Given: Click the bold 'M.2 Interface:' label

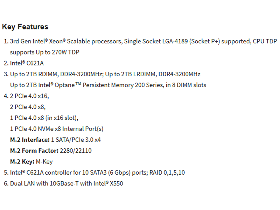Looking at the screenshot, I should click(30, 140).
